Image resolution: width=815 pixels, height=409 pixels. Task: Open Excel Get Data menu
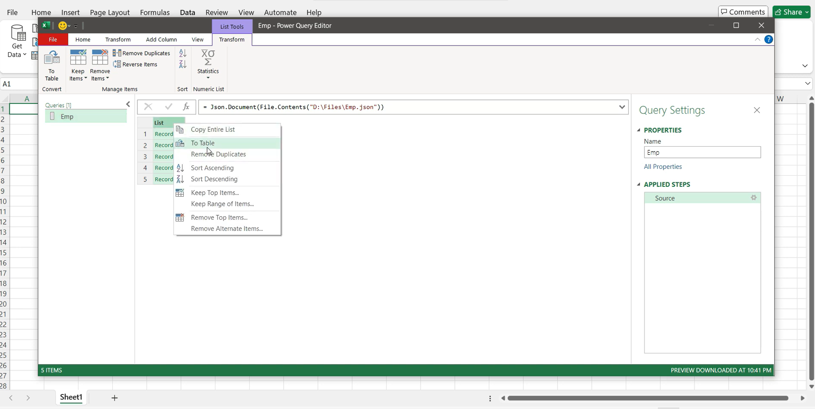(x=17, y=41)
